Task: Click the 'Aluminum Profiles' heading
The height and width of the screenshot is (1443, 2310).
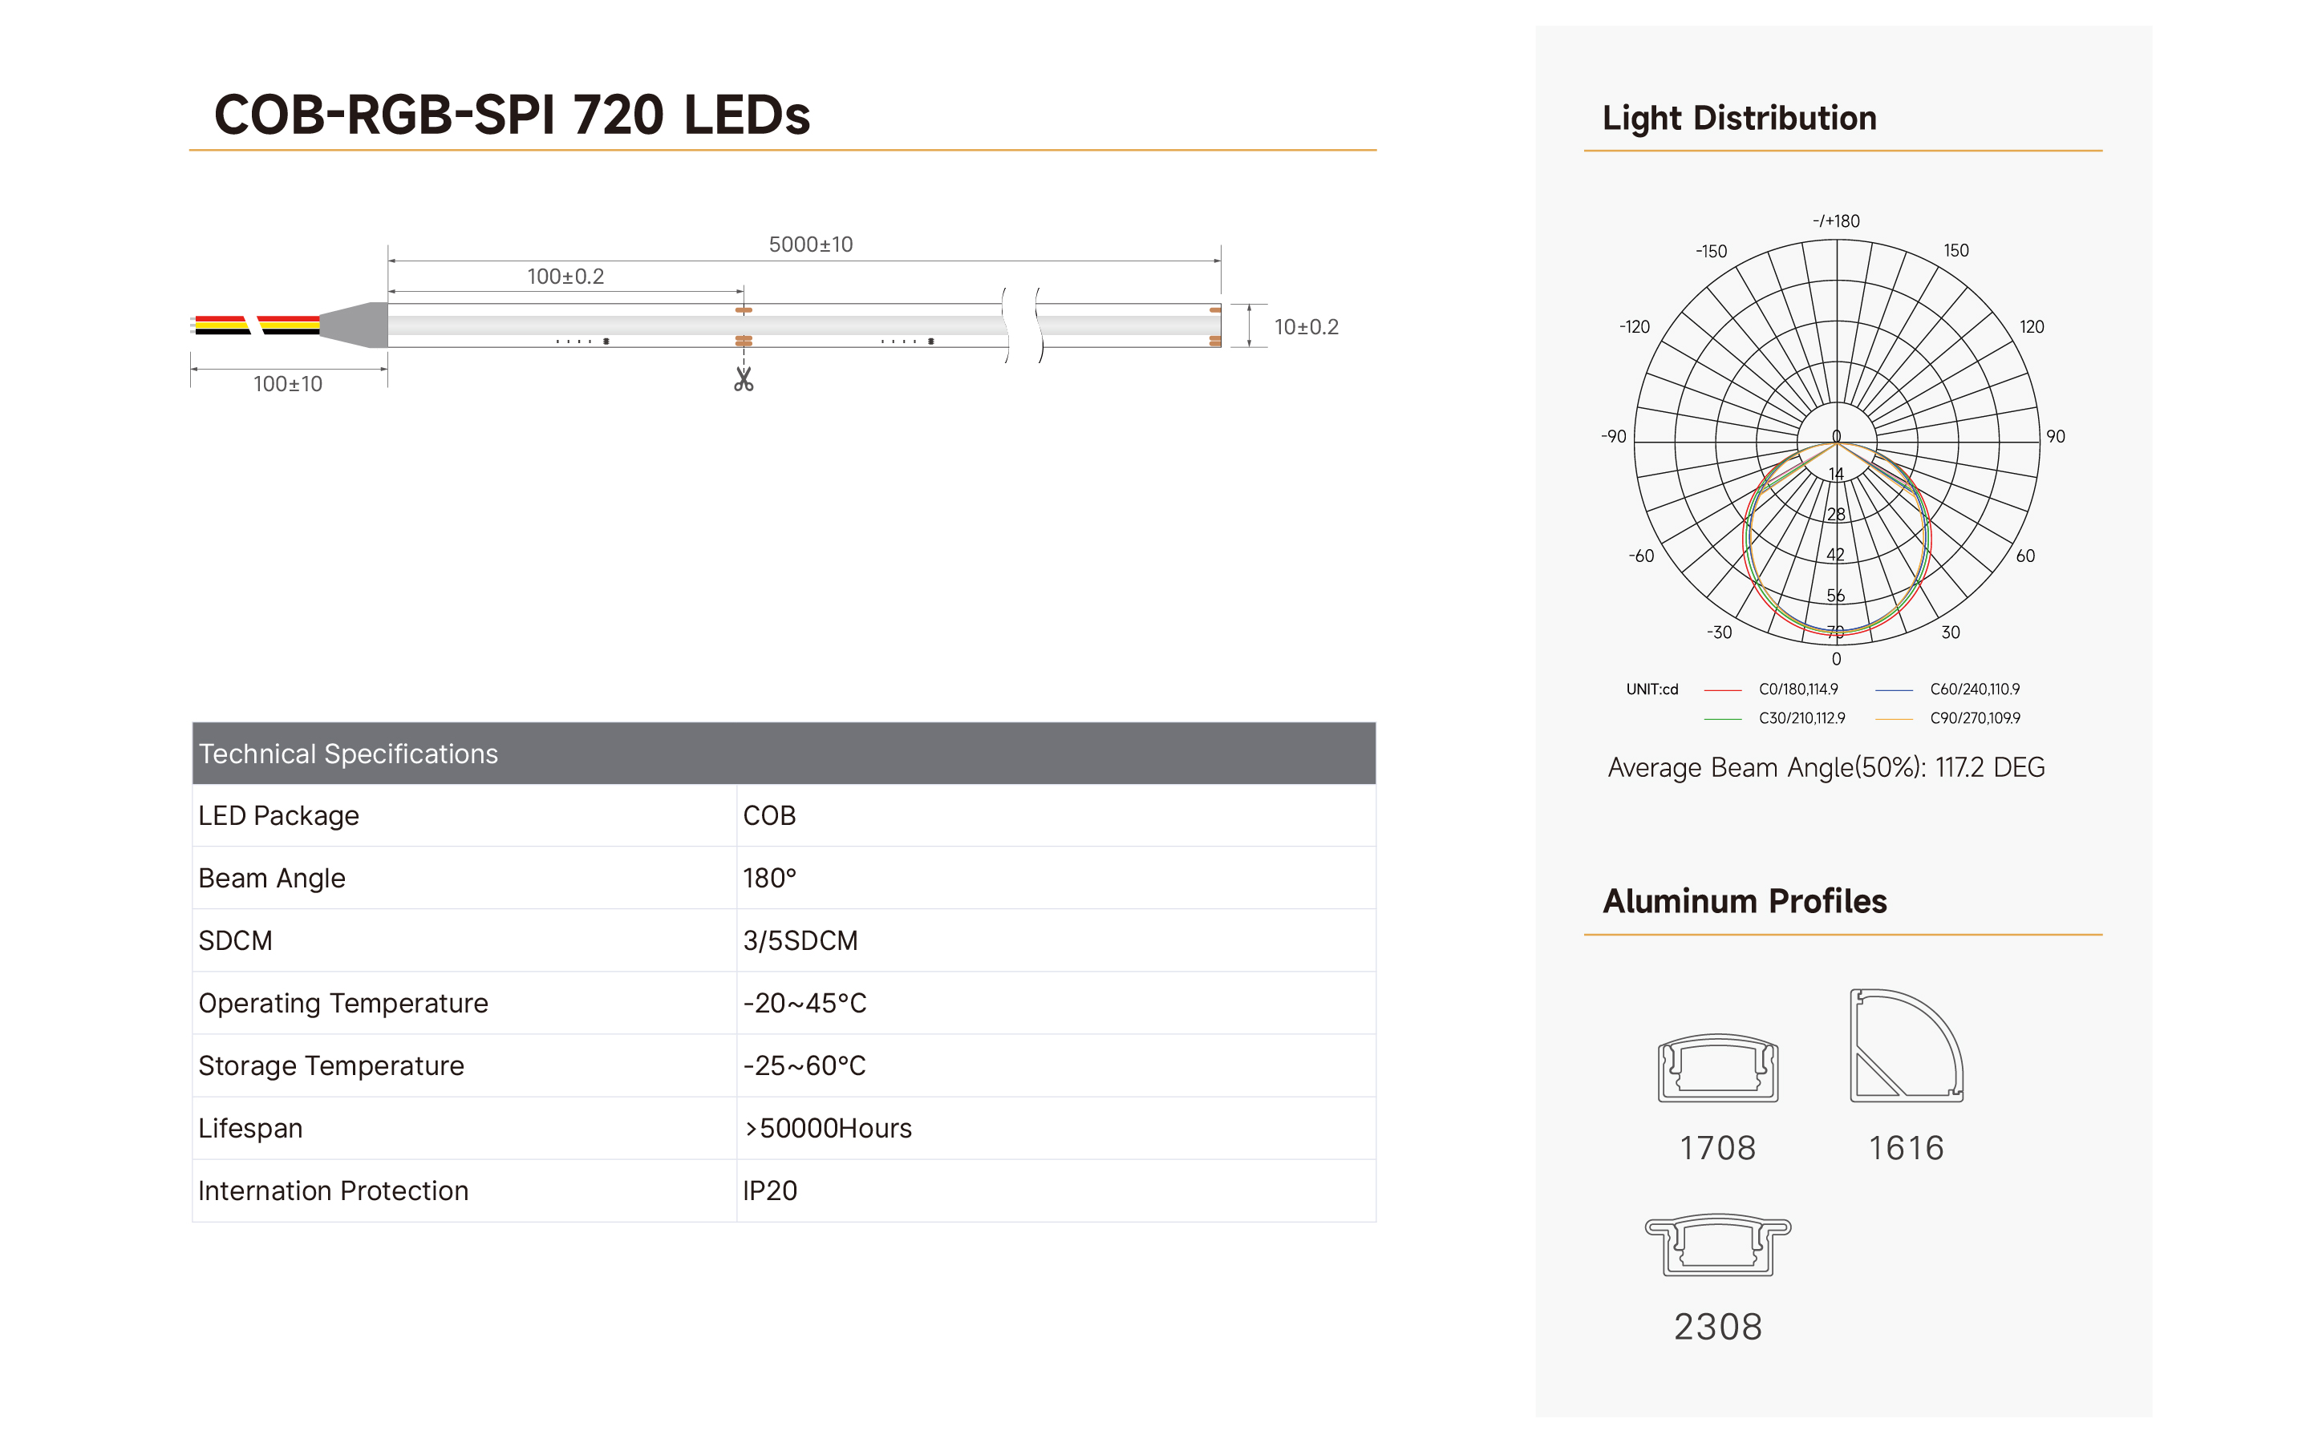Action: click(1744, 901)
